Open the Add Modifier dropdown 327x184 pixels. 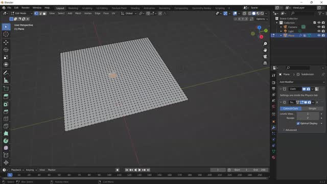click(302, 82)
